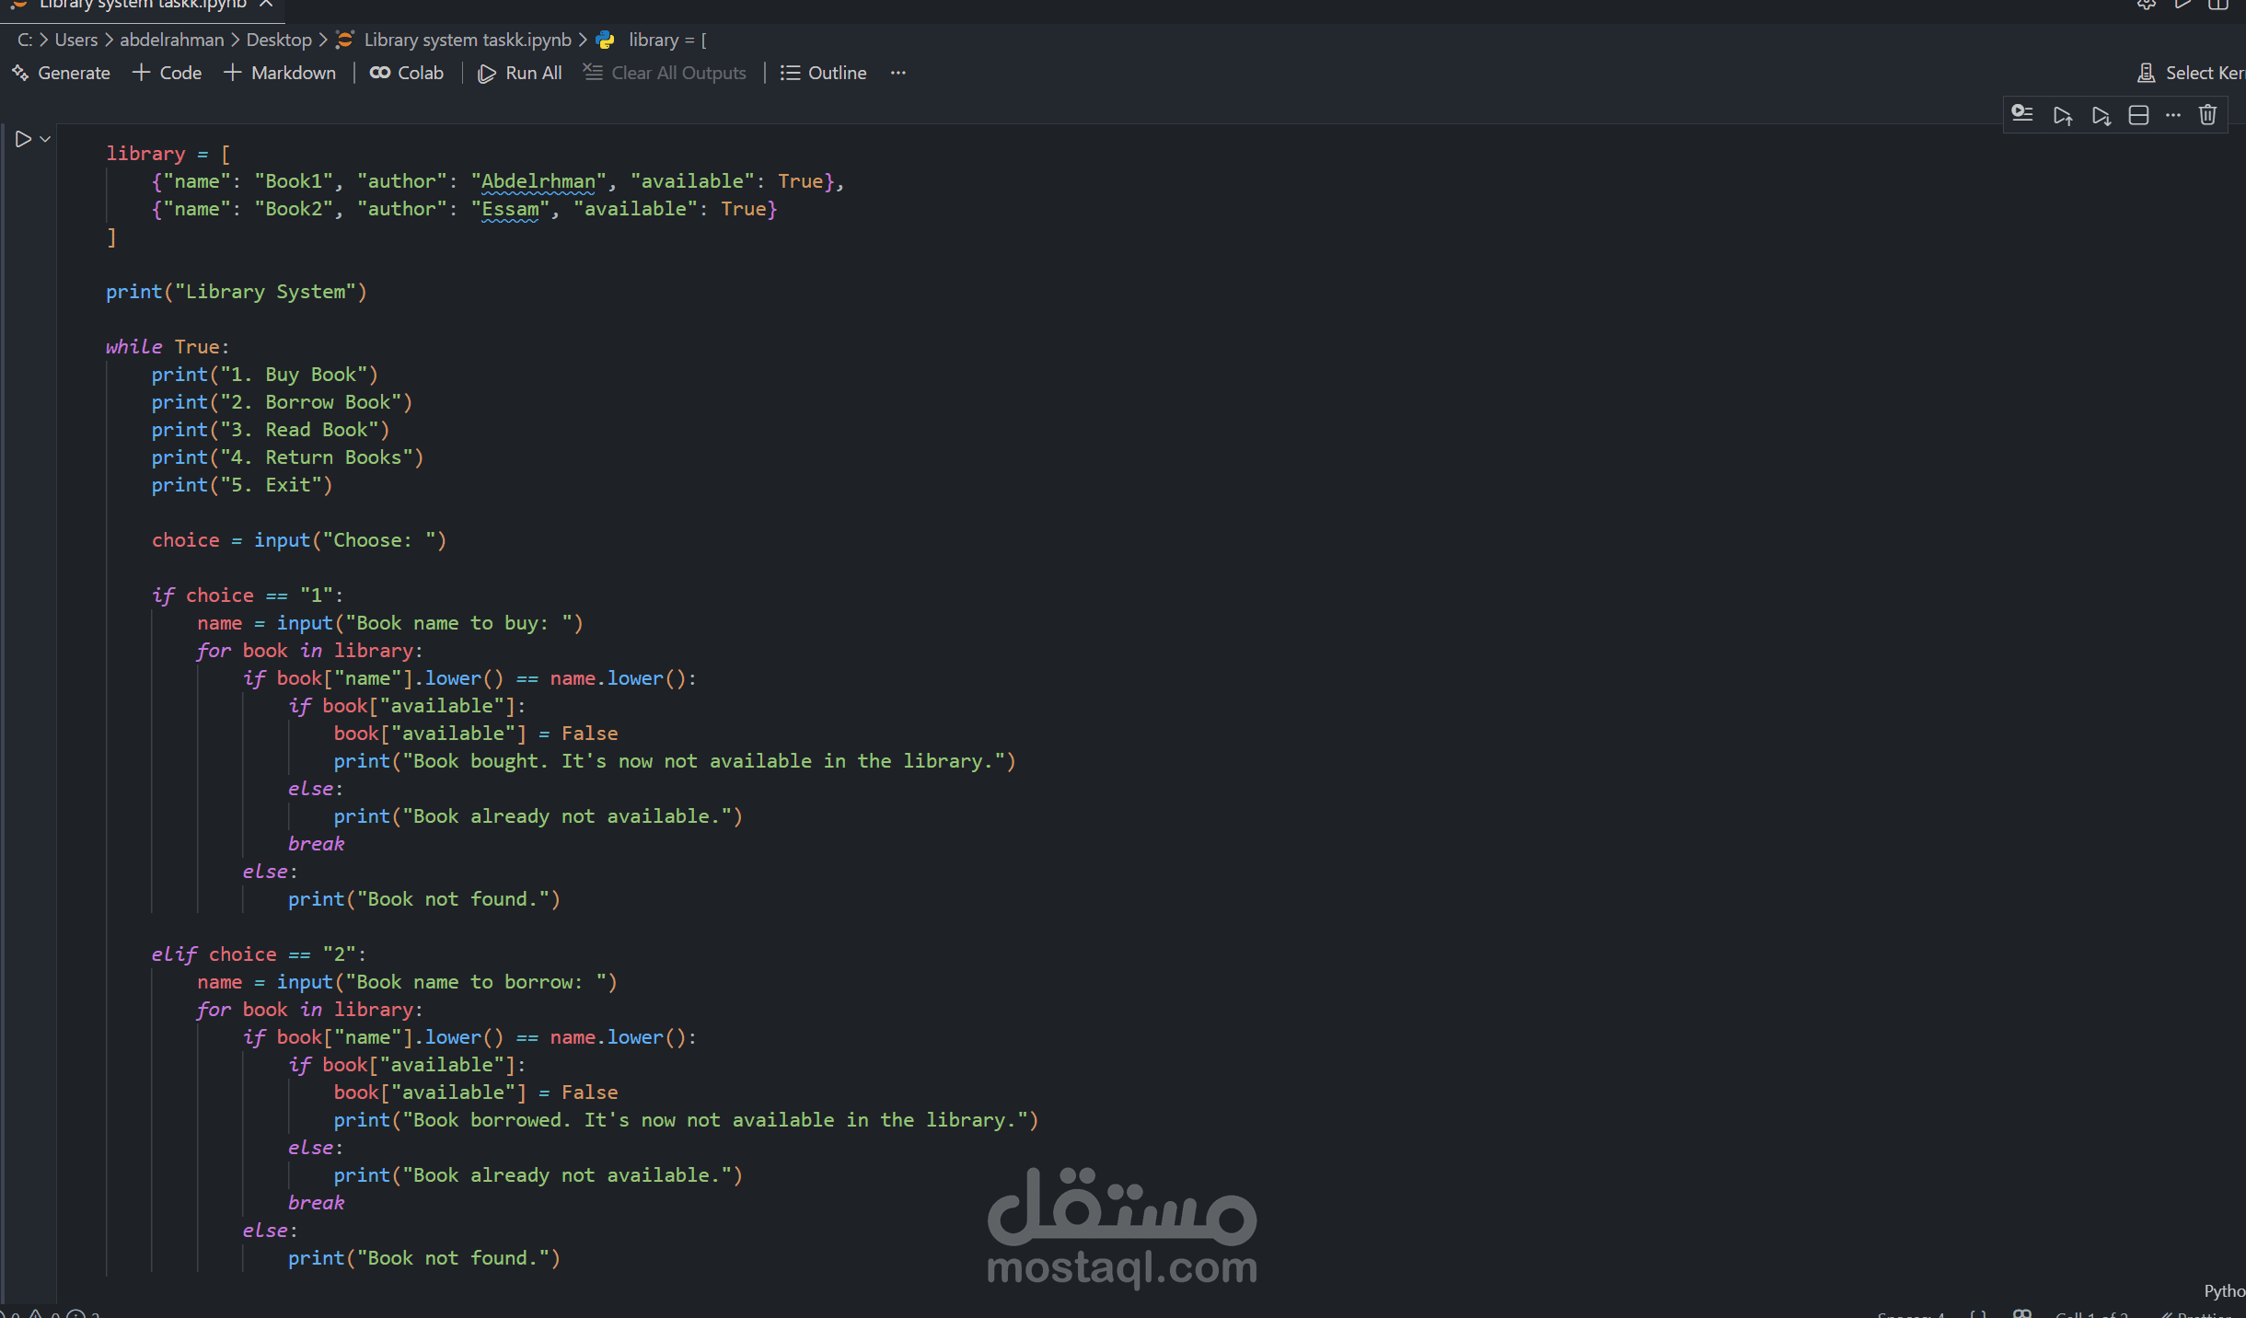Viewport: 2246px width, 1318px height.
Task: Click the print("2. Borrow Book") line
Action: click(x=282, y=402)
